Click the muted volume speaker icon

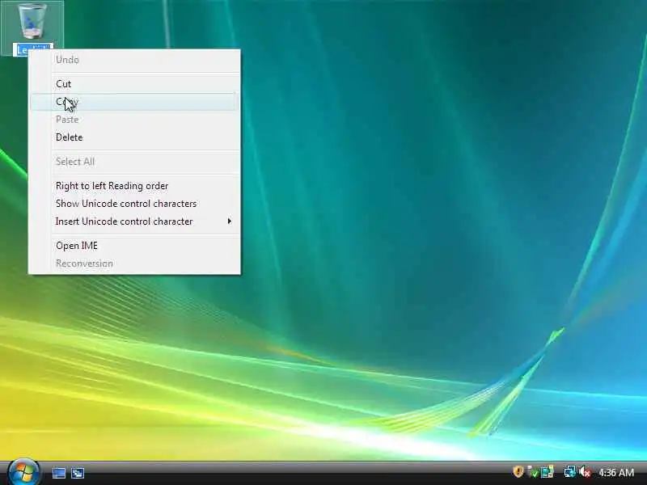(x=585, y=472)
